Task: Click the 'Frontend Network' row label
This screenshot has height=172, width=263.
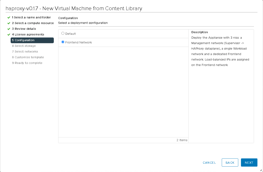Action: click(x=78, y=42)
